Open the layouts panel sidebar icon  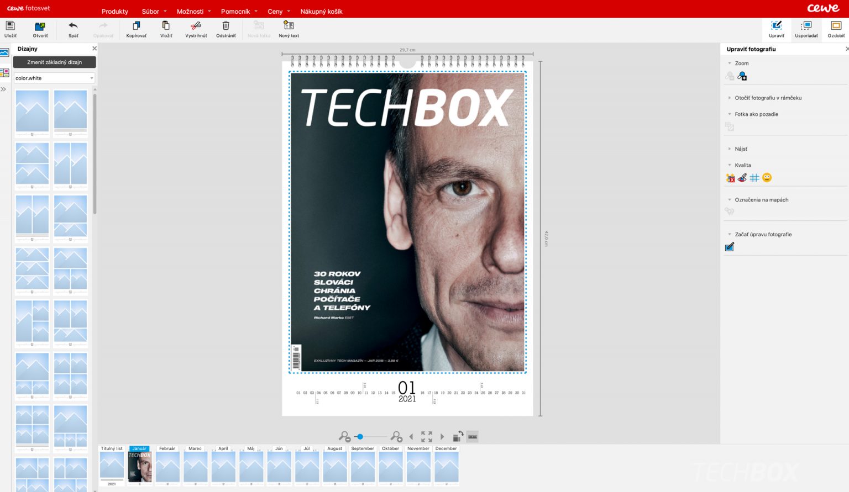(x=4, y=73)
